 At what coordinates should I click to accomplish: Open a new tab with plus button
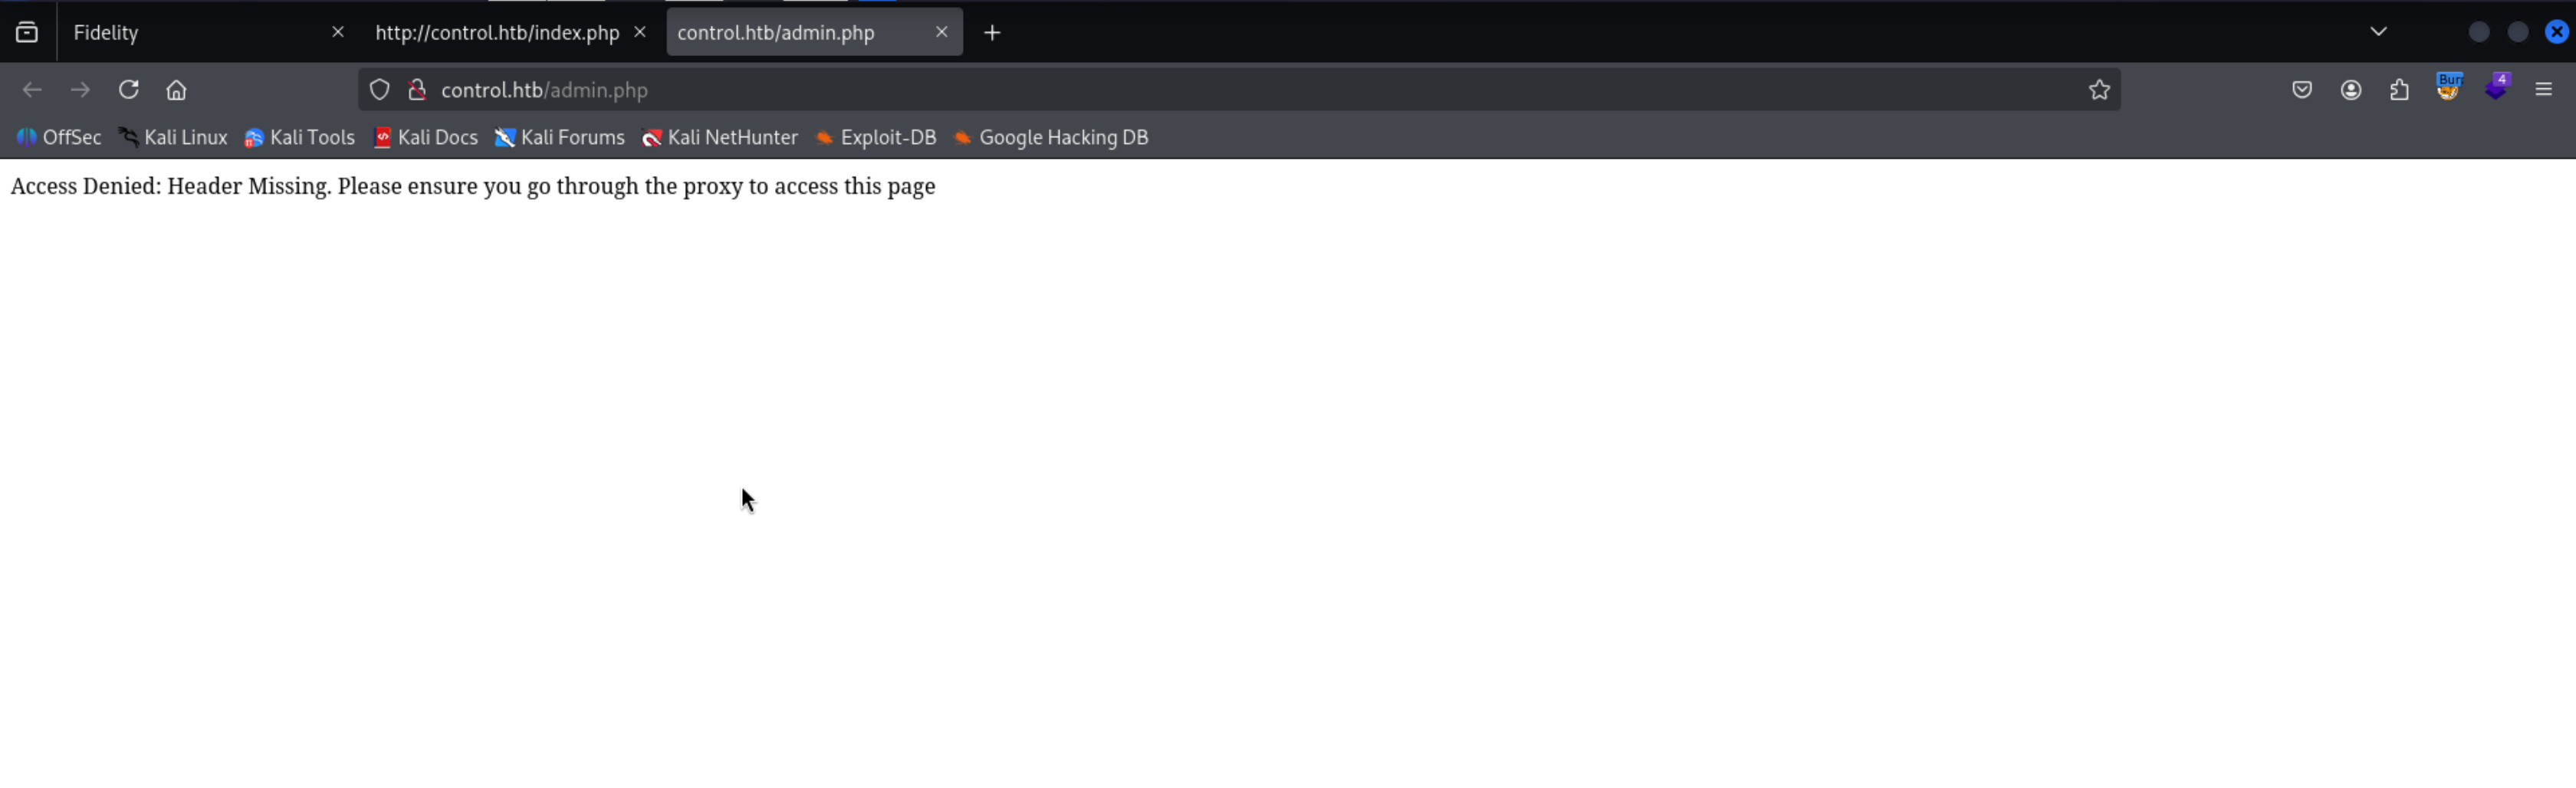(x=991, y=32)
